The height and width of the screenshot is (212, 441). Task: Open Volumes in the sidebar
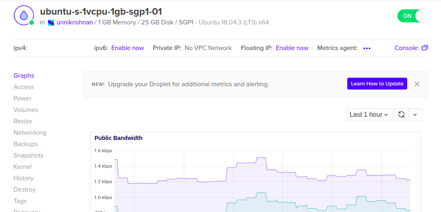(x=26, y=110)
